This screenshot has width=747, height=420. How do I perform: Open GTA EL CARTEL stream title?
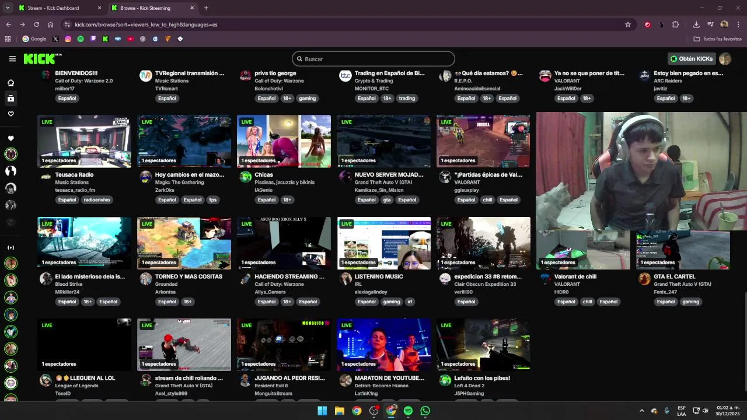coord(675,276)
